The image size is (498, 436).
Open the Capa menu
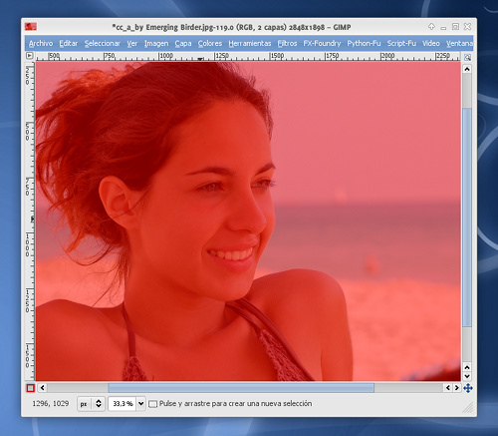click(183, 44)
